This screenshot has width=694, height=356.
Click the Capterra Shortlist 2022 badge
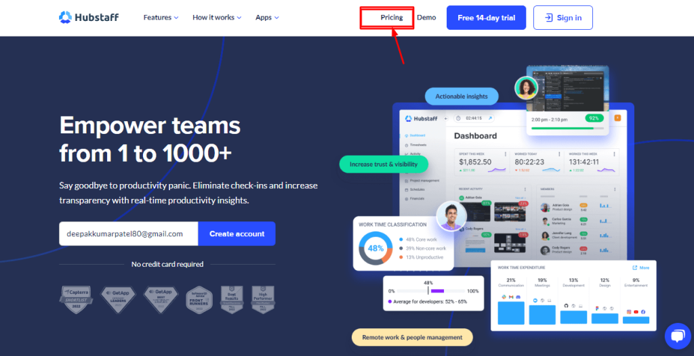76,299
